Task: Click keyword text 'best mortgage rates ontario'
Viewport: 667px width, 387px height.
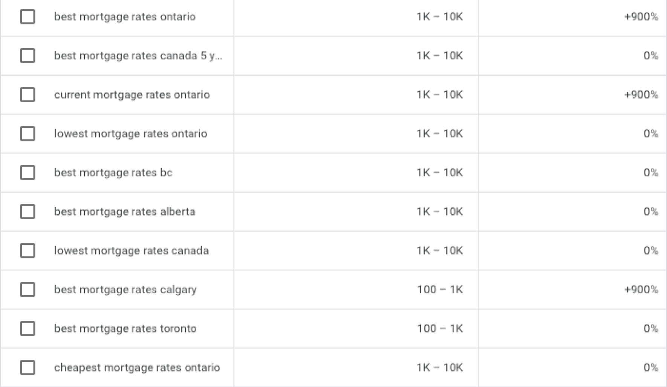Action: 125,17
